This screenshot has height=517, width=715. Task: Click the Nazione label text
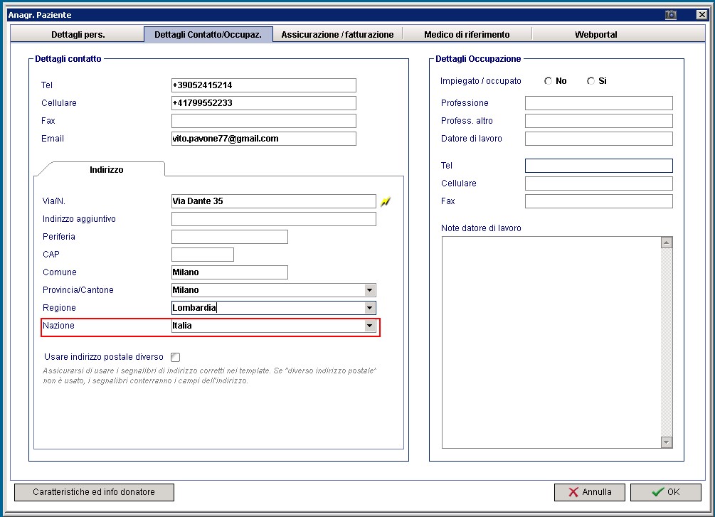tap(58, 326)
